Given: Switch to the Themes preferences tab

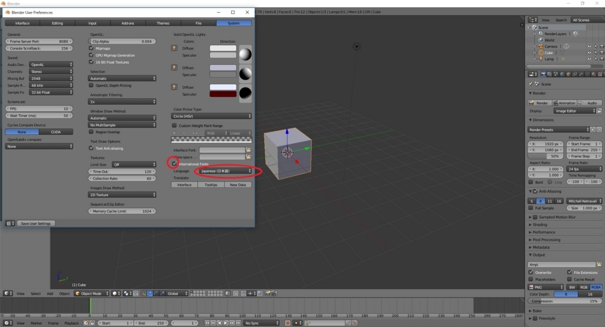Looking at the screenshot, I should (x=163, y=23).
